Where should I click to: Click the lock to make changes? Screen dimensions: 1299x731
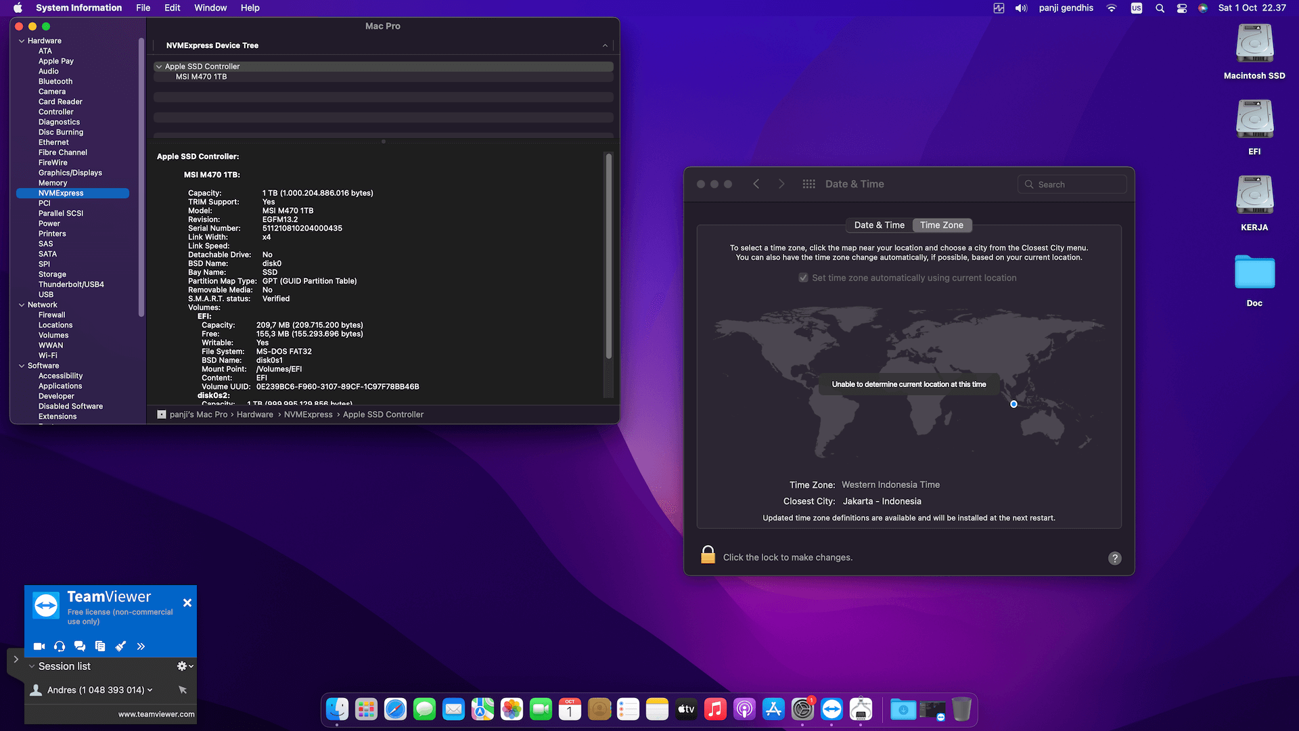[708, 555]
